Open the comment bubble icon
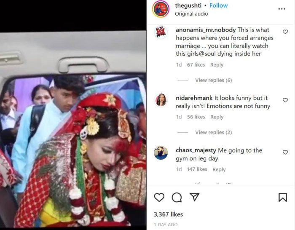Screen dimensions: 295x230 (177, 197)
